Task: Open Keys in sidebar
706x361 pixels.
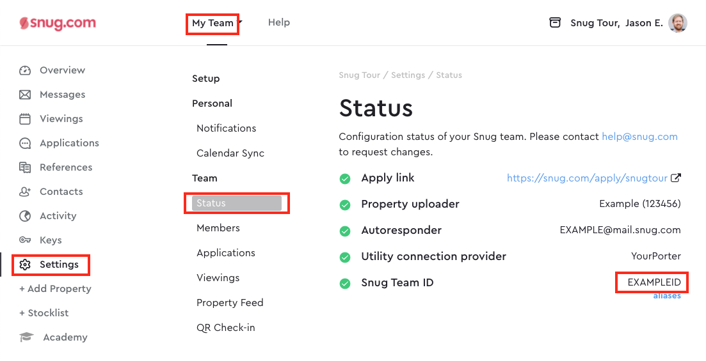Action: 51,240
